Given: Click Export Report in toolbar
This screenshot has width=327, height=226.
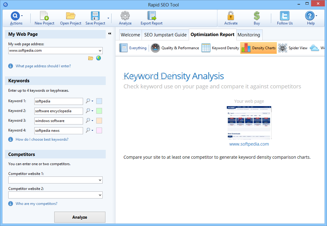Looking at the screenshot, I should [151, 18].
